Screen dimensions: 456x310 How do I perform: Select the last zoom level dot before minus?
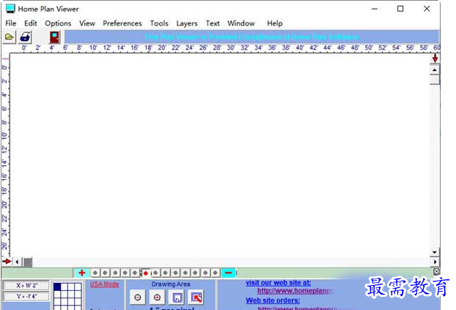(x=216, y=273)
